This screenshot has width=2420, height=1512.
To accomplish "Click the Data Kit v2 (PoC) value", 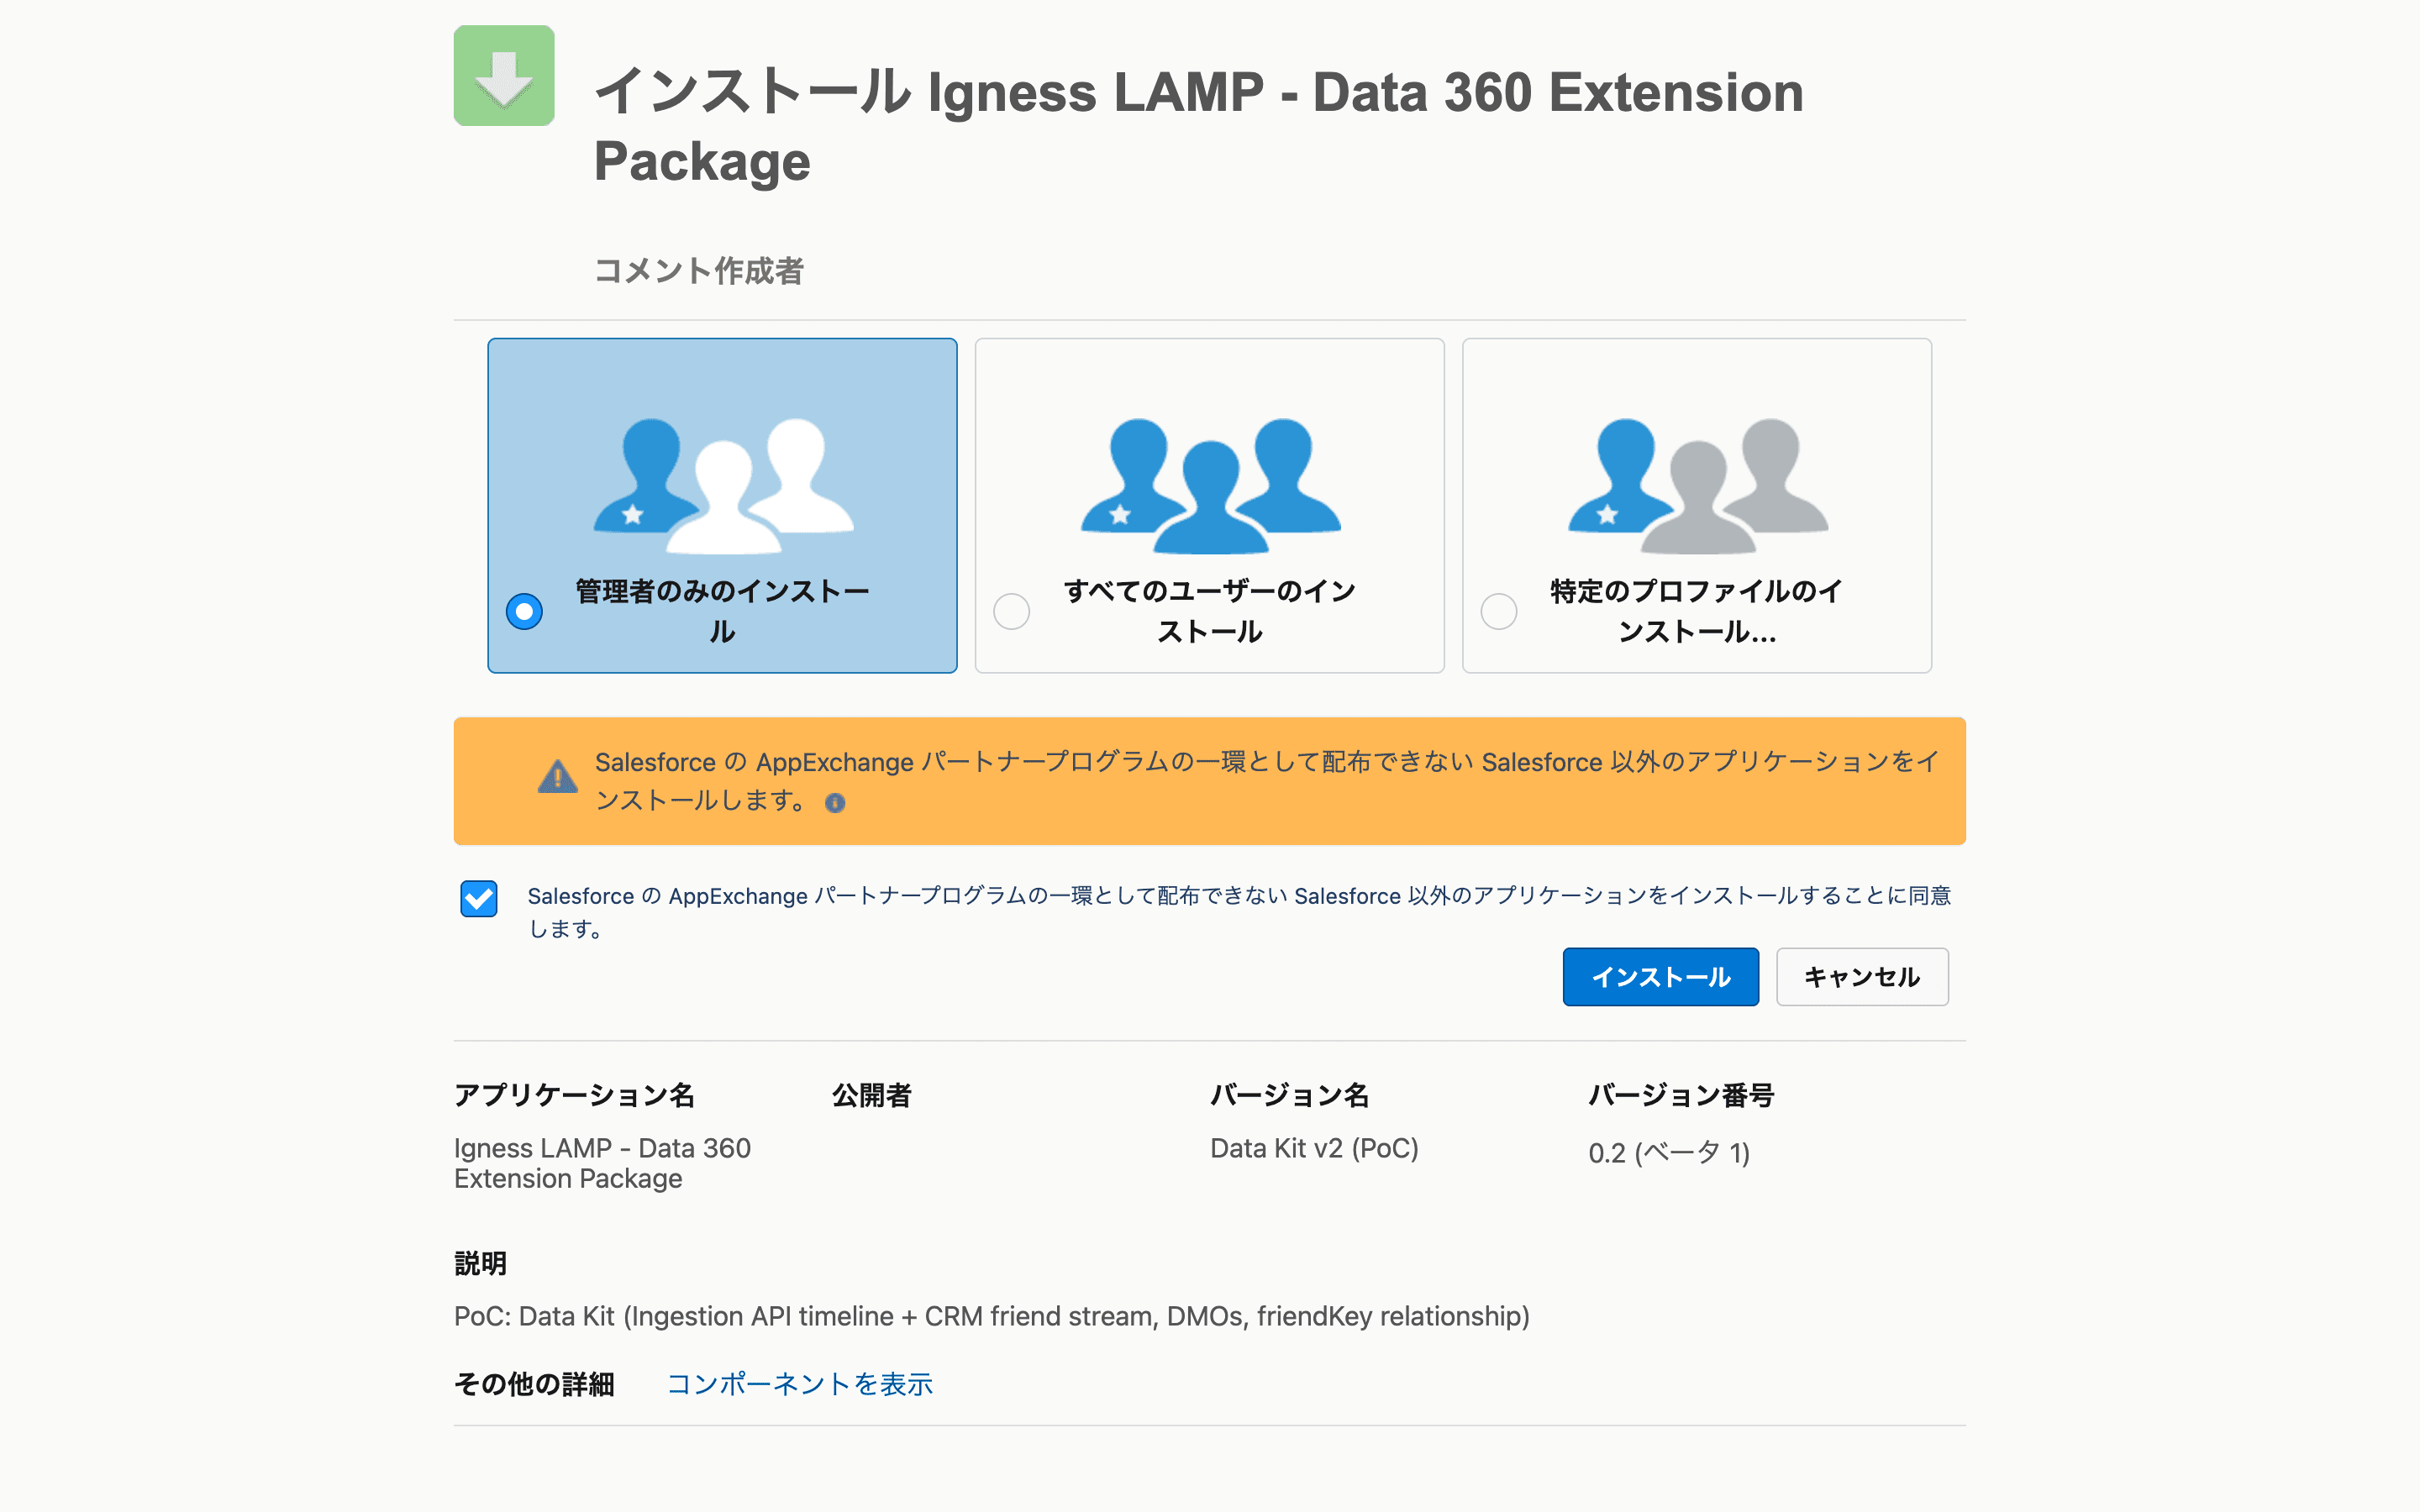I will (1314, 1148).
